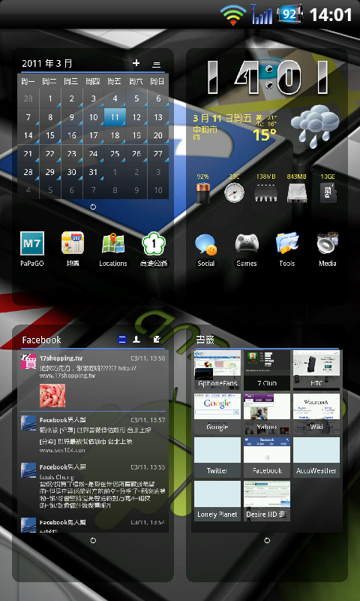The width and height of the screenshot is (360, 601).
Task: Open the Facebook widget title
Action: 41,340
